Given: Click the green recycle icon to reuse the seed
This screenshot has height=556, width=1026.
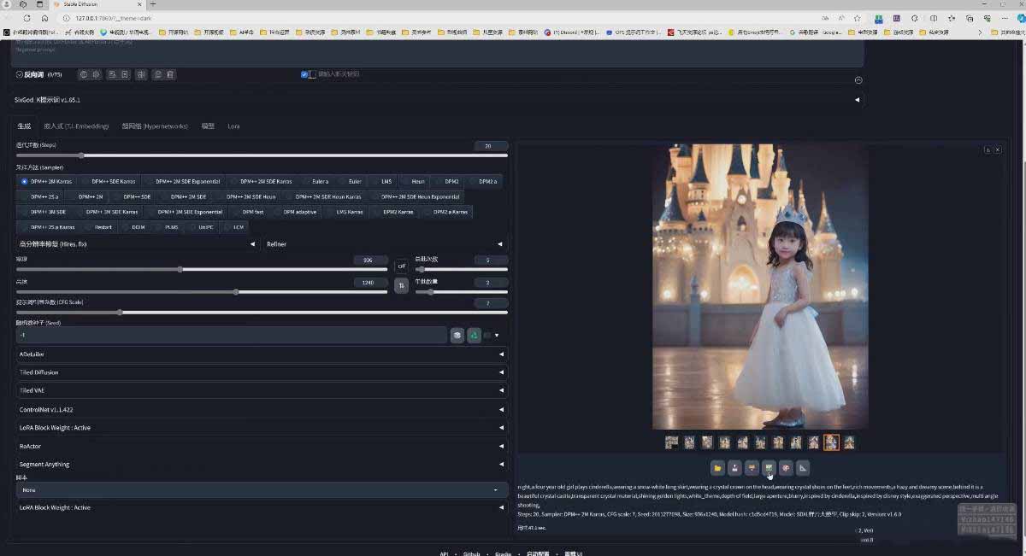Looking at the screenshot, I should 475,335.
